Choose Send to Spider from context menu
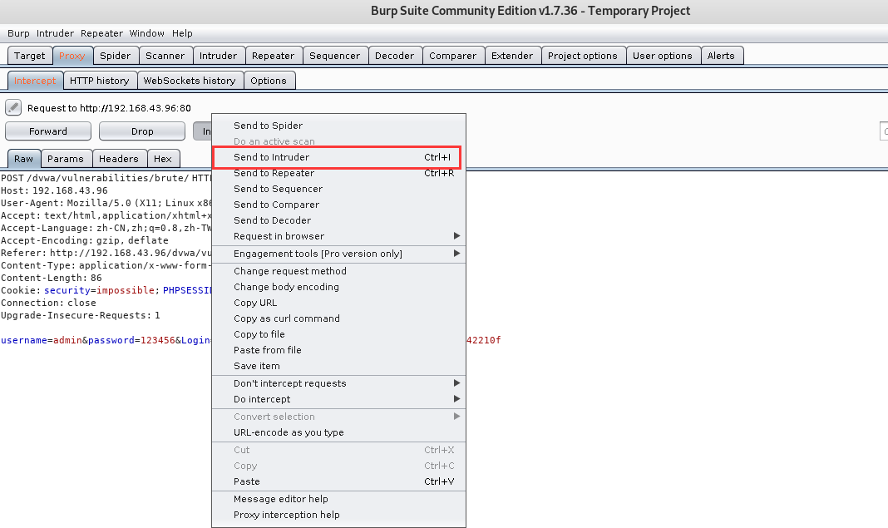This screenshot has height=528, width=888. [x=338, y=126]
